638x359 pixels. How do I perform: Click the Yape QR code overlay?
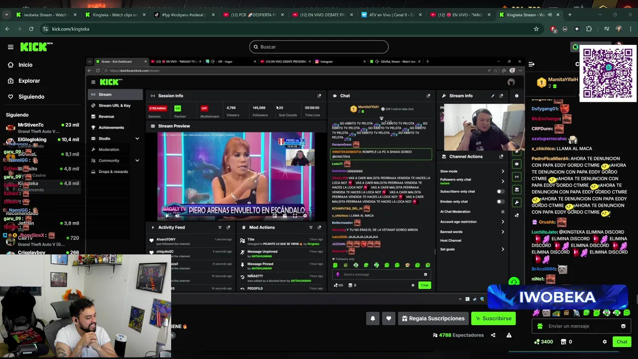[608, 73]
